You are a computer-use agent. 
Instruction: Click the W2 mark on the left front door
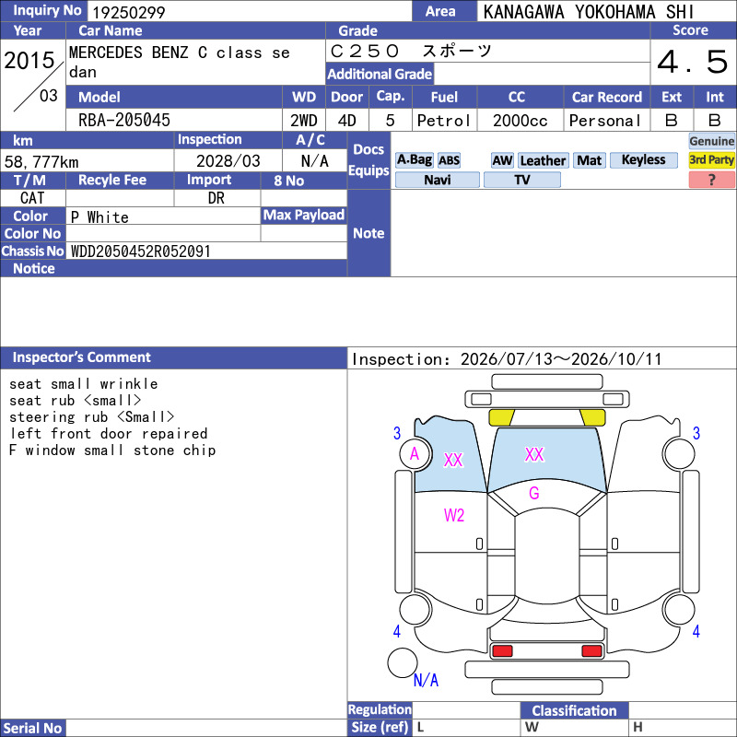pos(454,516)
